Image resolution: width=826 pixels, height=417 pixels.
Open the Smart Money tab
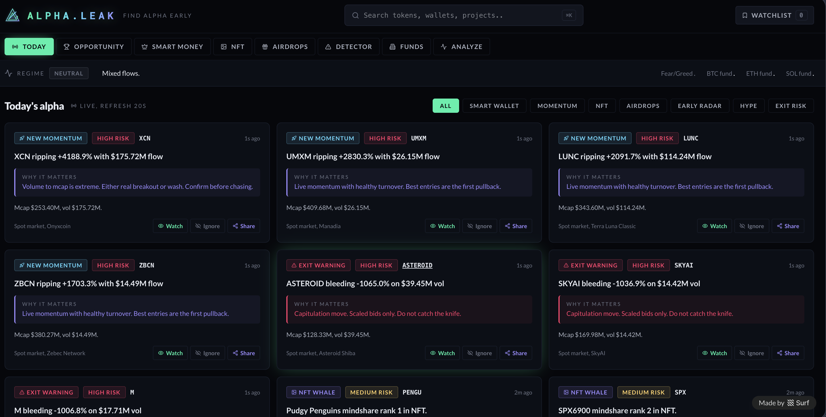click(x=172, y=47)
